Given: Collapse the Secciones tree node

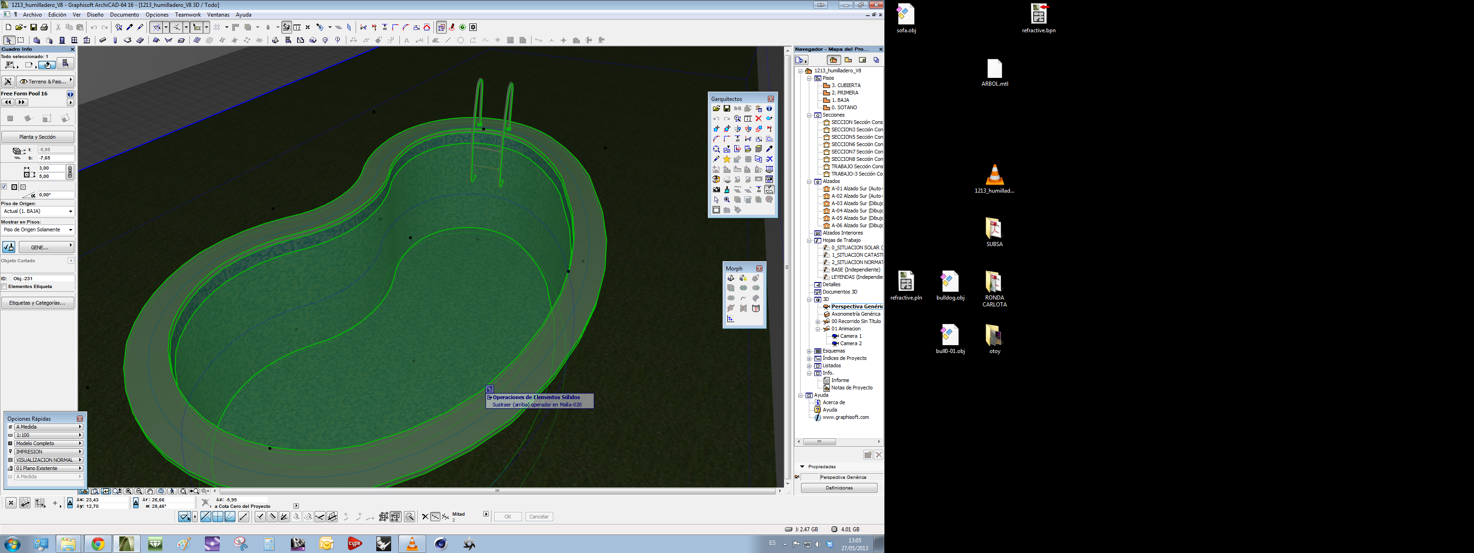Looking at the screenshot, I should [x=809, y=115].
